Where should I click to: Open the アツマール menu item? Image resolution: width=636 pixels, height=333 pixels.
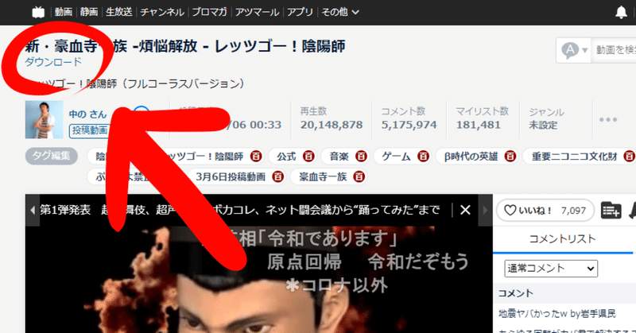point(257,12)
